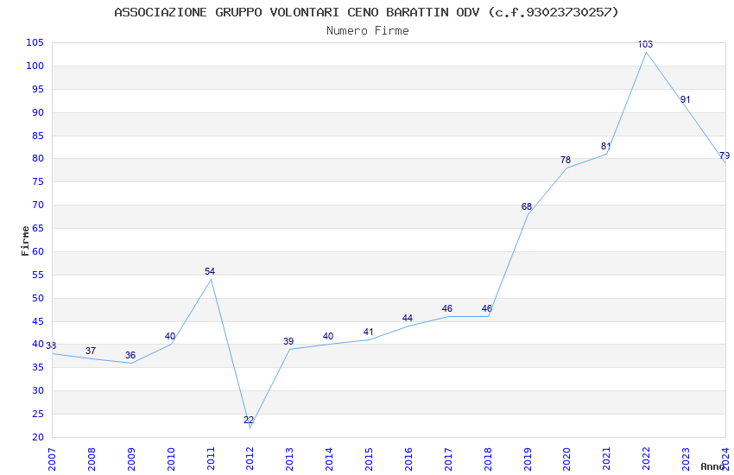This screenshot has width=734, height=475.
Task: Click the x-axis year label 2016
Action: [408, 459]
